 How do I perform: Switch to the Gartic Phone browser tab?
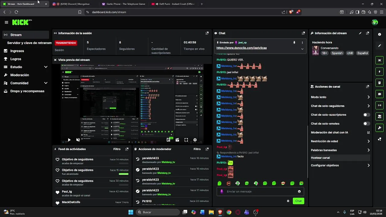point(124,4)
